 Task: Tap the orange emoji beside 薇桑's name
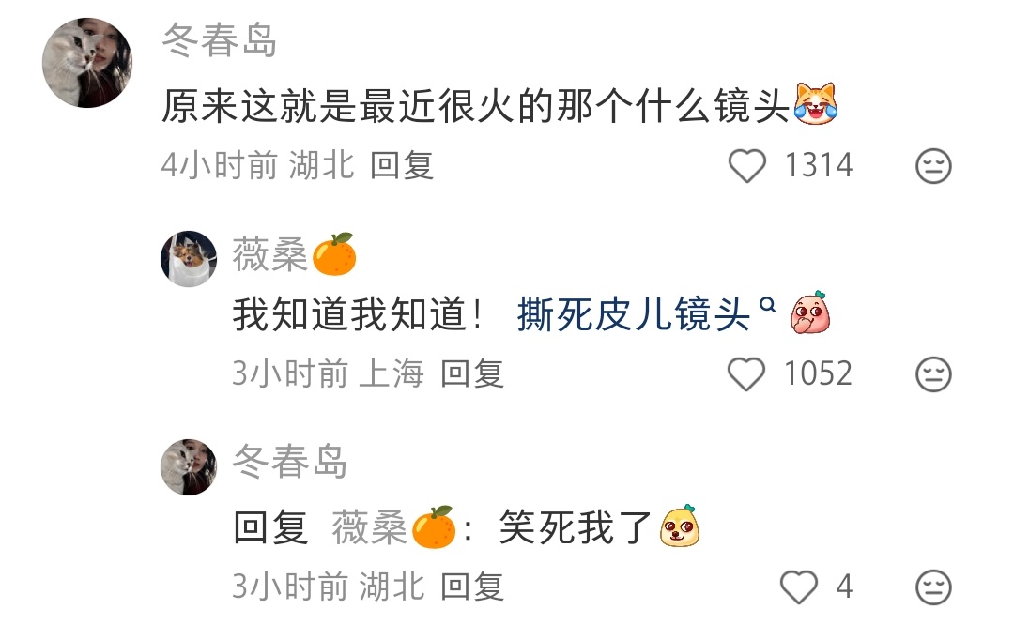[x=334, y=254]
